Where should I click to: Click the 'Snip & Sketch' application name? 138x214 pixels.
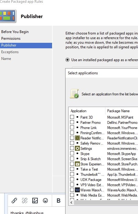(x=90, y=159)
